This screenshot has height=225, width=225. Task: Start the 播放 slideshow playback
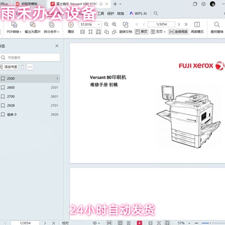click(71, 28)
